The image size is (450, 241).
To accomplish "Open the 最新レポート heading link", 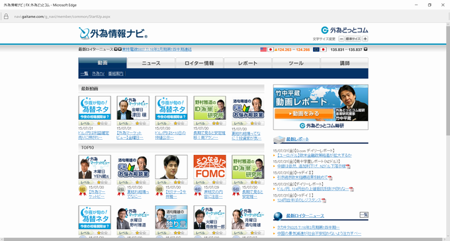I will click(x=298, y=139).
